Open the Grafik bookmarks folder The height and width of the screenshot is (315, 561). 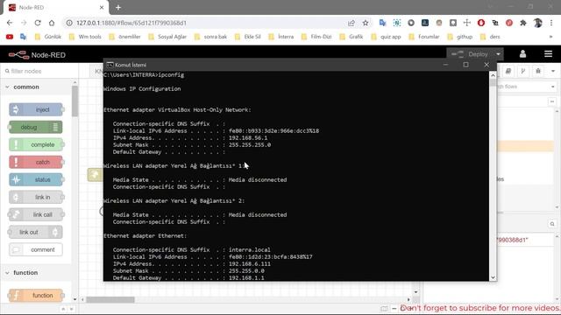pos(352,37)
